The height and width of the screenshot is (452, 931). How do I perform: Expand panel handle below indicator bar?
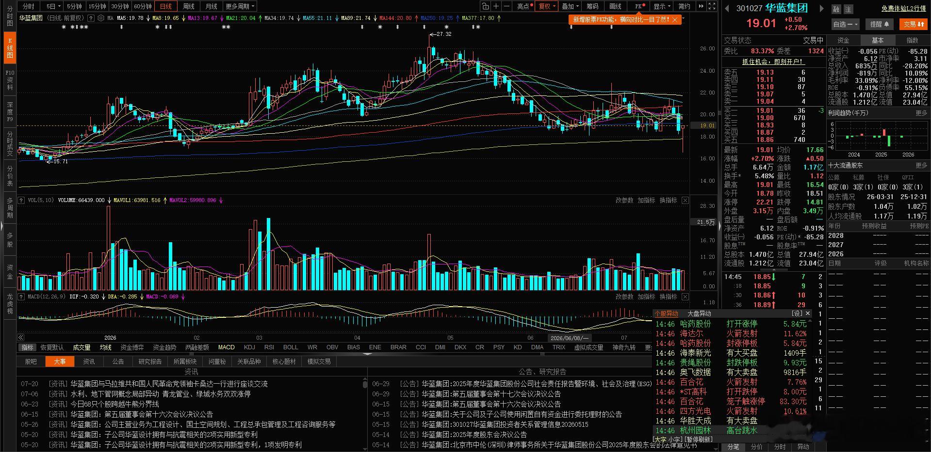[x=368, y=354]
